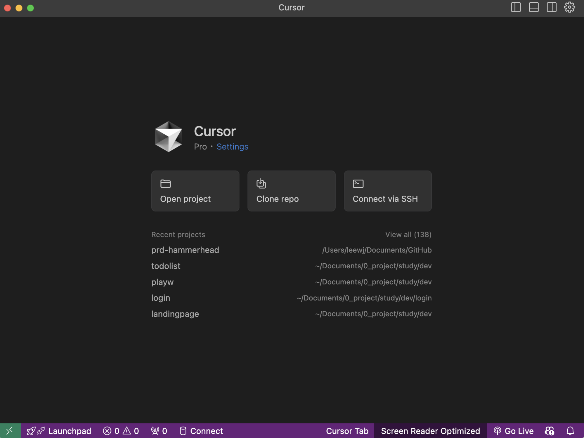The height and width of the screenshot is (438, 584).
Task: Toggle the bottom panel layout icon
Action: tap(533, 7)
